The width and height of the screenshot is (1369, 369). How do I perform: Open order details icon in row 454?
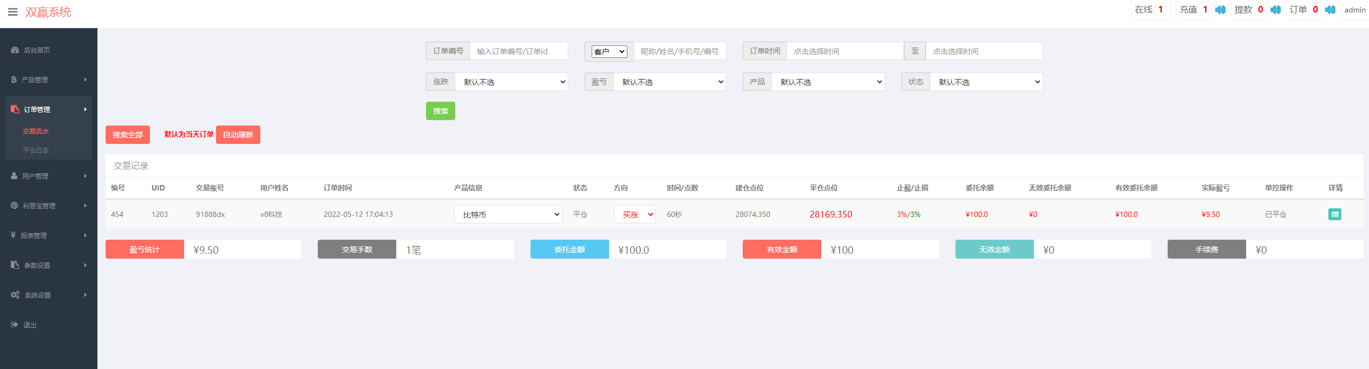pyautogui.click(x=1334, y=214)
